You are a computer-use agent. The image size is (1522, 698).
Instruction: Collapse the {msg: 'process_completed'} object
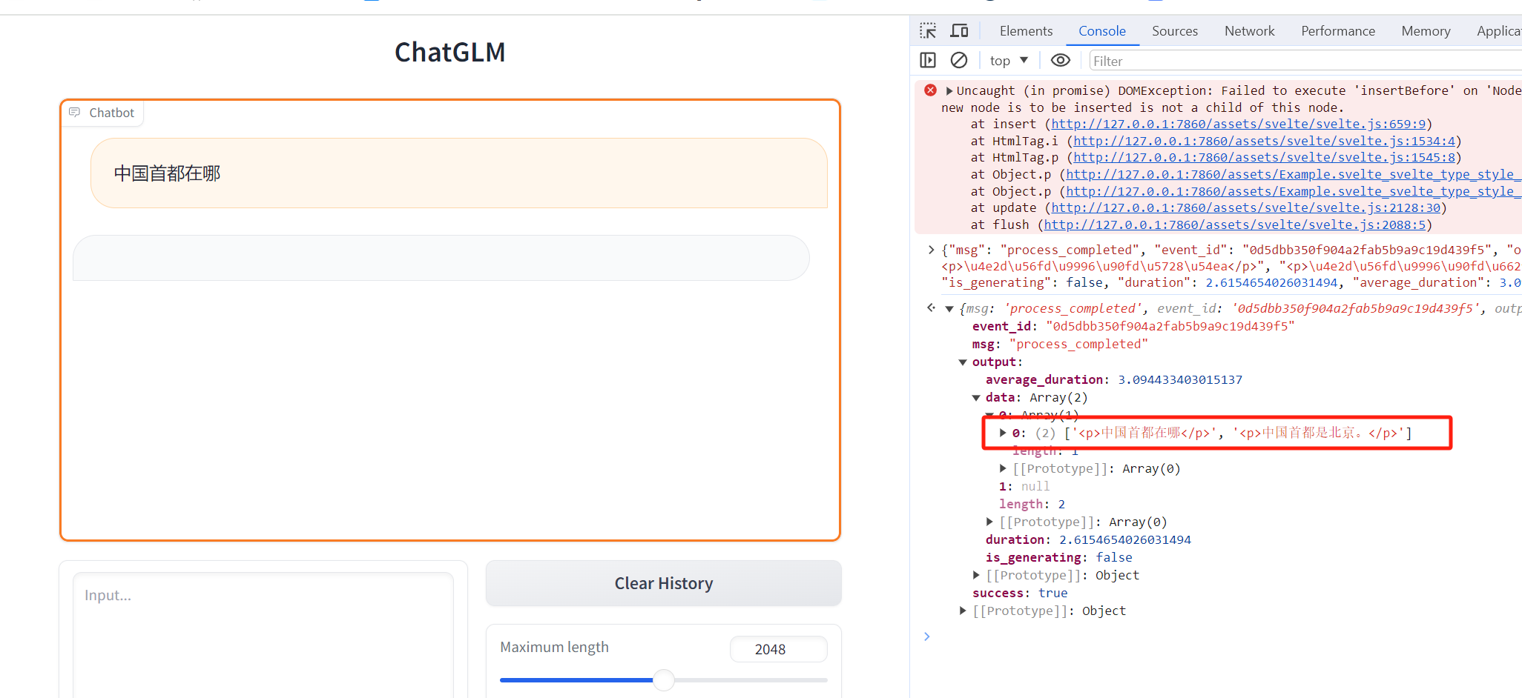click(949, 309)
